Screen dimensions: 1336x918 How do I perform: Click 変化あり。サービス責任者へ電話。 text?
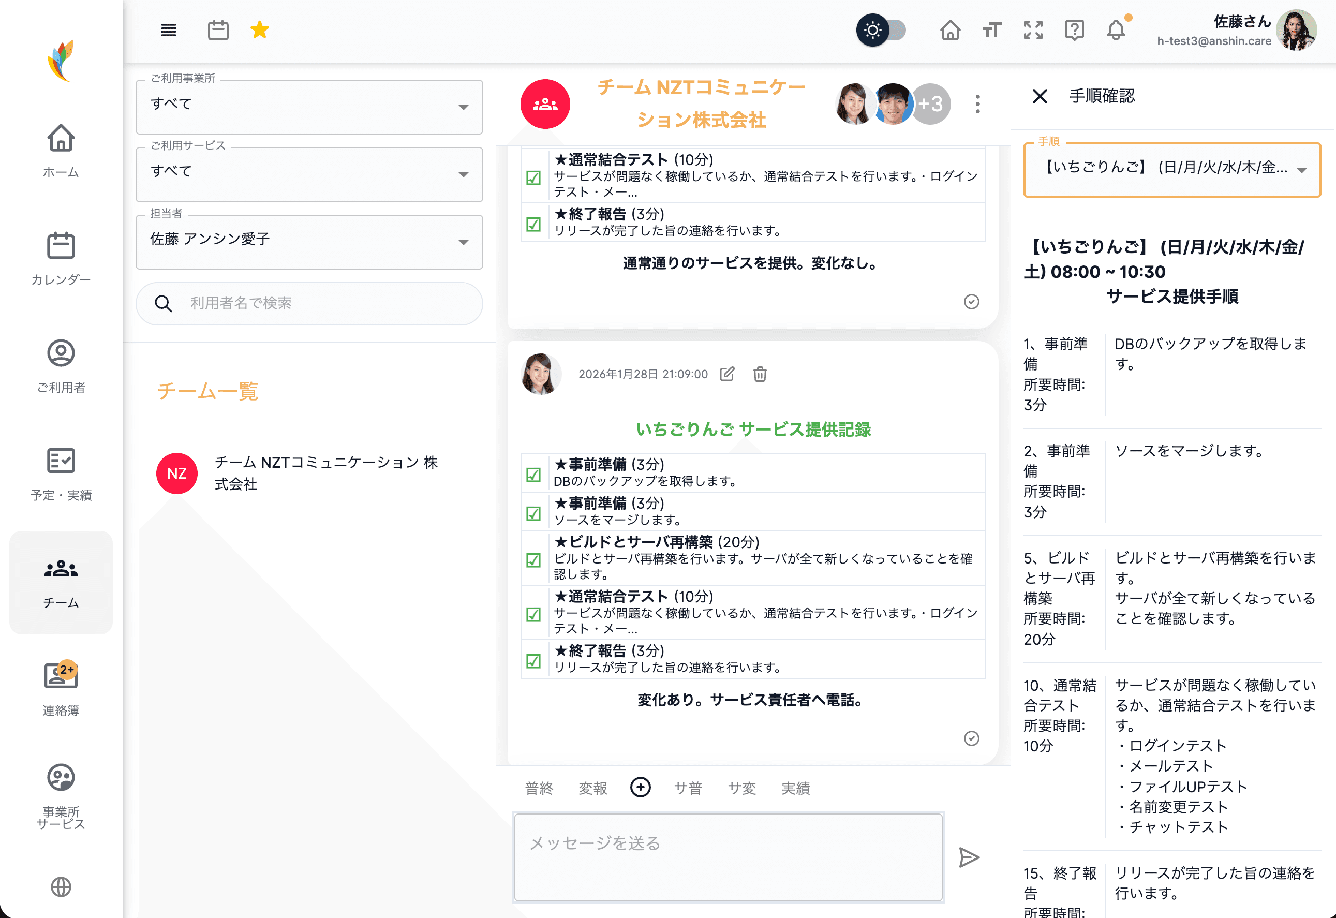(753, 700)
